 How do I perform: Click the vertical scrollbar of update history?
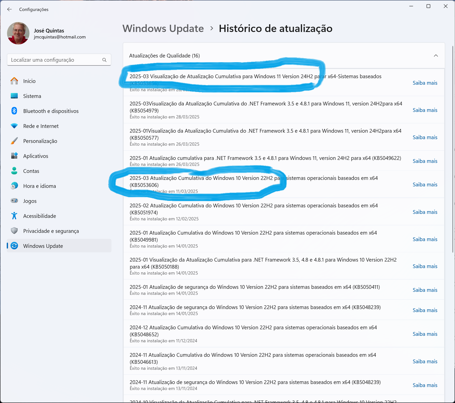point(453,149)
